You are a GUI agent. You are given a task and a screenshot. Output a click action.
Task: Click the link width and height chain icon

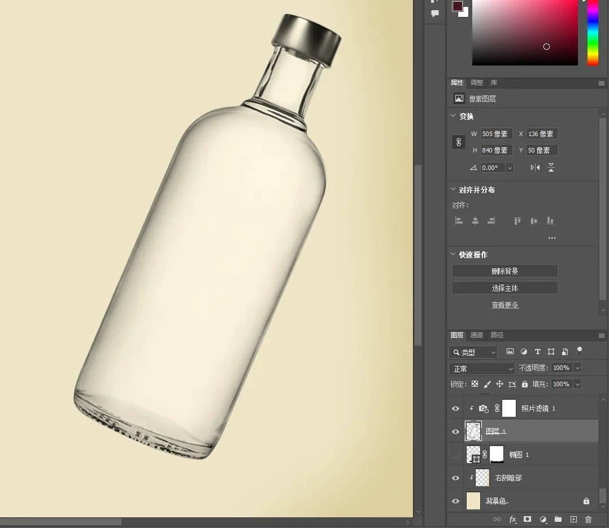tap(459, 142)
